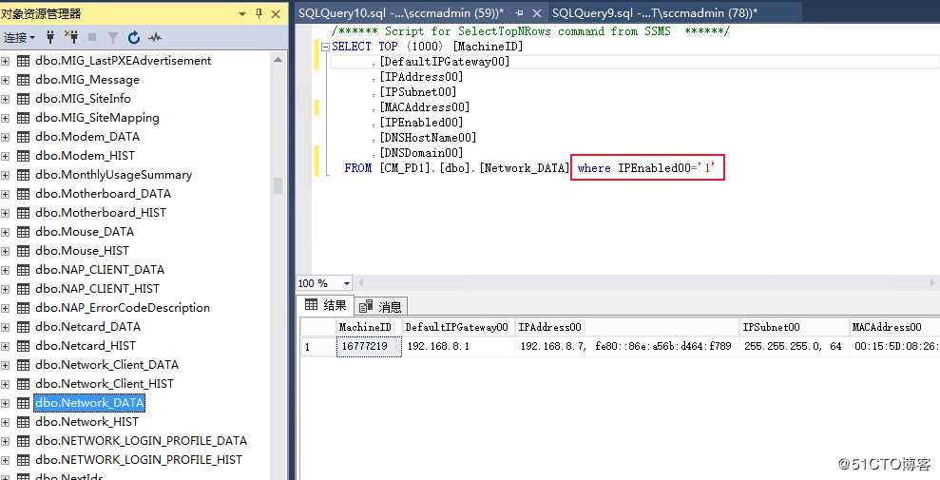Open the 消息 messages tab
940x480 pixels.
tap(381, 306)
